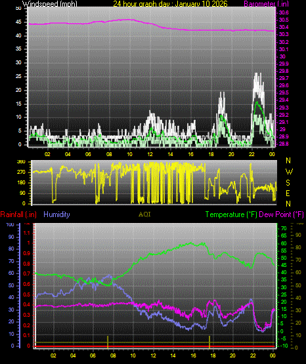The image size is (306, 364).
Task: Click the 45 windspeed axis value
Action: tap(18, 22)
